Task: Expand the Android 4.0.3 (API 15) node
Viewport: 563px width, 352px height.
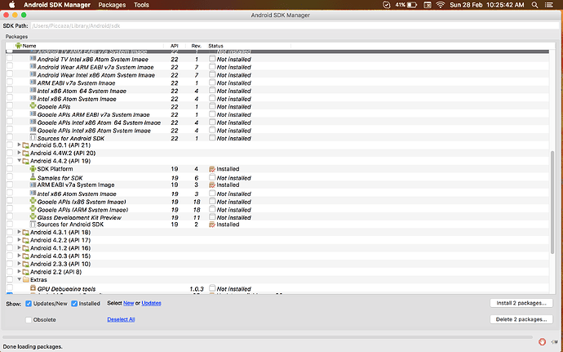Action: 19,256
